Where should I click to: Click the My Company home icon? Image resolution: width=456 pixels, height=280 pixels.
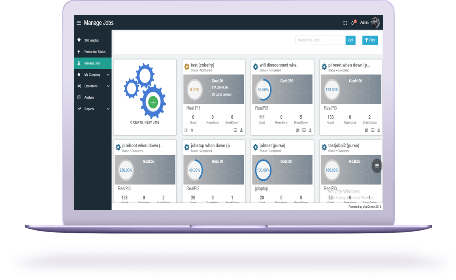[x=79, y=74]
